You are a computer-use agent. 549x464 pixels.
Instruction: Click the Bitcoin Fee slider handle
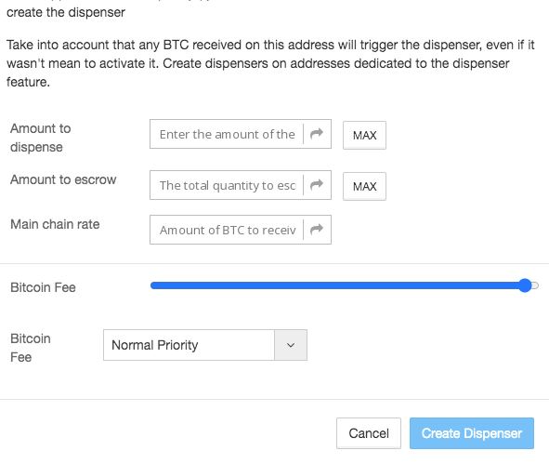click(x=525, y=285)
